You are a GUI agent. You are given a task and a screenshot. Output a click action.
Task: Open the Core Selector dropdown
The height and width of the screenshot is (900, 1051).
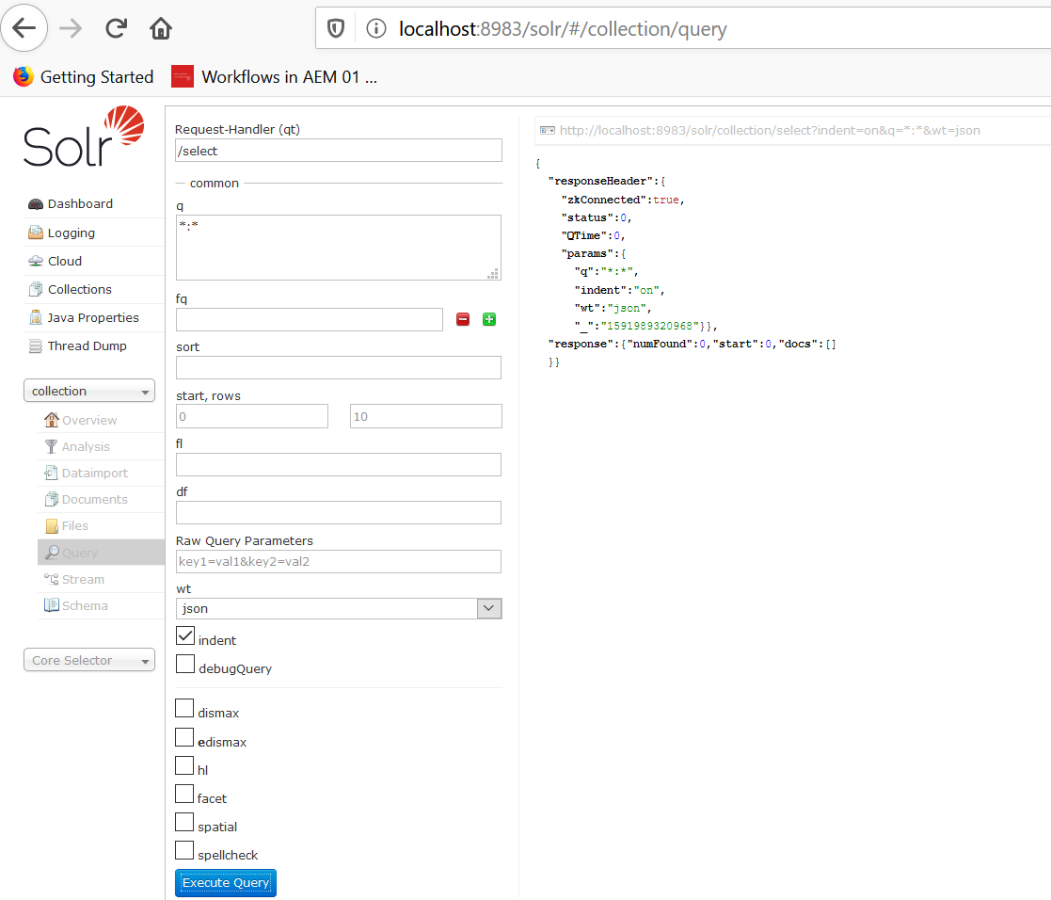(x=88, y=660)
